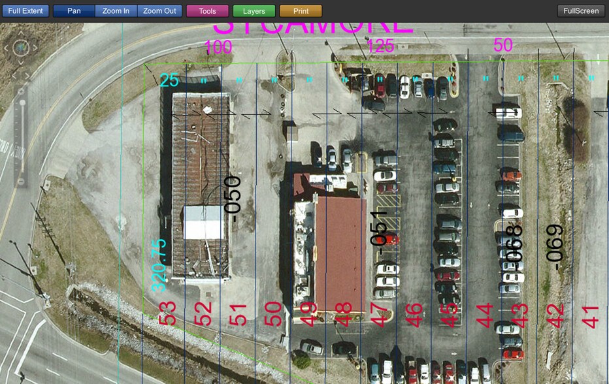Click the red-roofed building on parcel -051
609x384 pixels.
tap(340, 245)
